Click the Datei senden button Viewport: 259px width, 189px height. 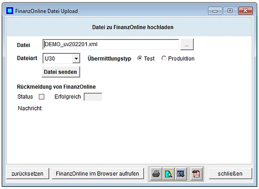61,72
